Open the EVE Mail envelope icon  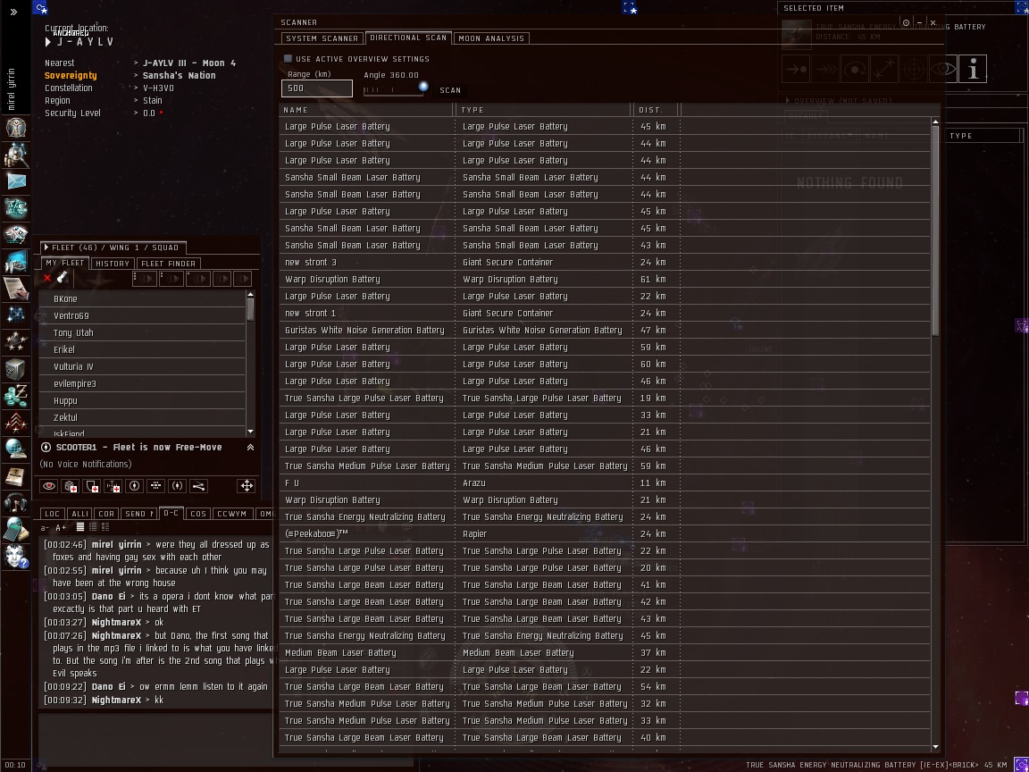click(15, 181)
